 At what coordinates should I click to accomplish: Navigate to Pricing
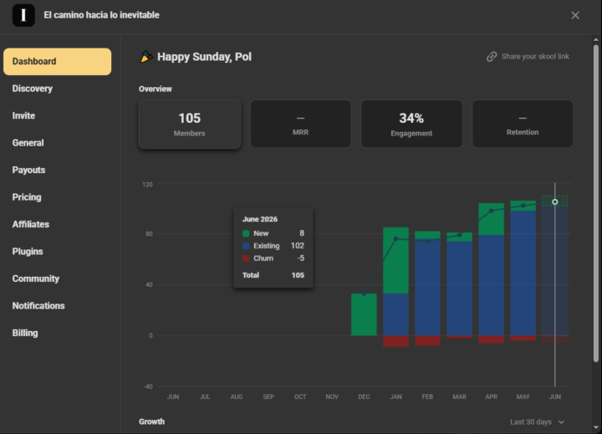pyautogui.click(x=27, y=197)
